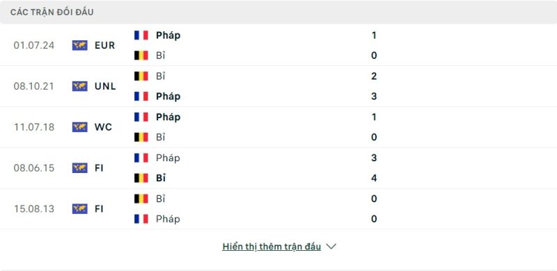The image size is (557, 271).
Task: Click Belgium flag in 11.07.18 match
Action: coord(141,138)
